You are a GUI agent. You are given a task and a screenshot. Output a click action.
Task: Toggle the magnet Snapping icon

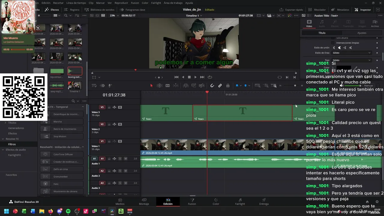212,85
